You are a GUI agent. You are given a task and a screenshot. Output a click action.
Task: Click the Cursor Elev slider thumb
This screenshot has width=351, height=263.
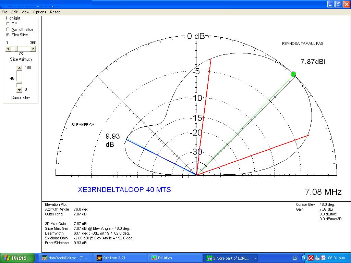coord(20,82)
